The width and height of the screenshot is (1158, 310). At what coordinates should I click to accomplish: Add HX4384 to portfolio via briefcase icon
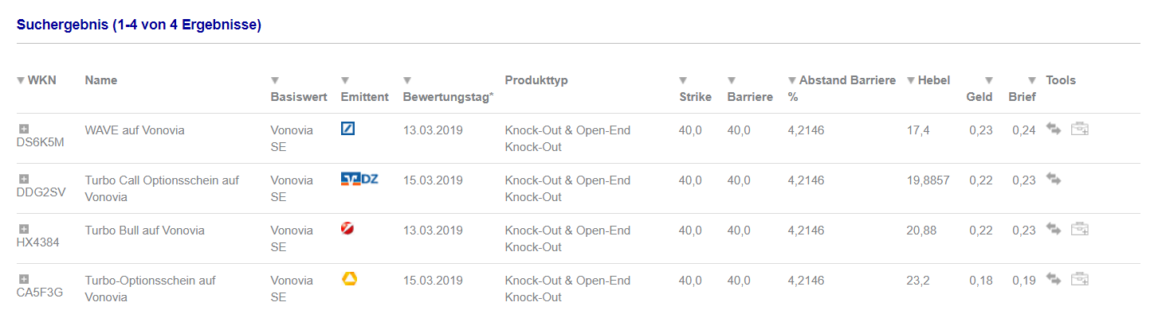point(1080,229)
